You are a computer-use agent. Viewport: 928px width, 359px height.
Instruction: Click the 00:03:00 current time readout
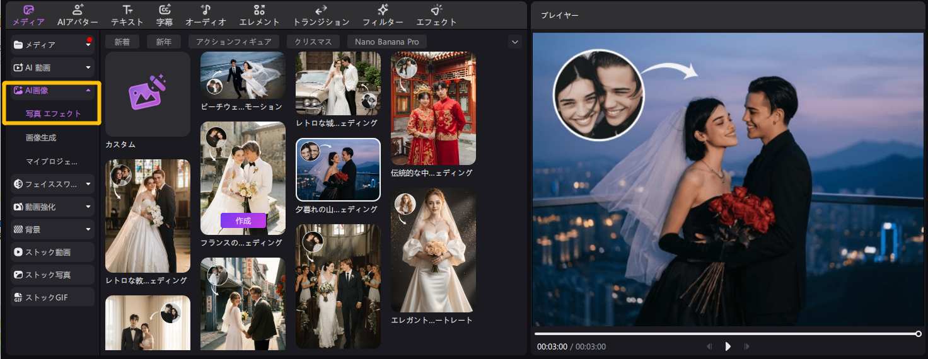coord(552,347)
